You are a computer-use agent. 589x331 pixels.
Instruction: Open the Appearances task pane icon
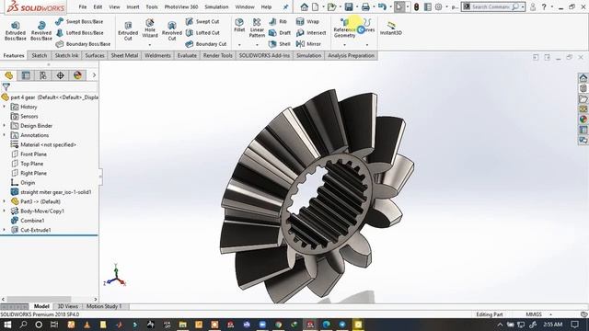583,120
